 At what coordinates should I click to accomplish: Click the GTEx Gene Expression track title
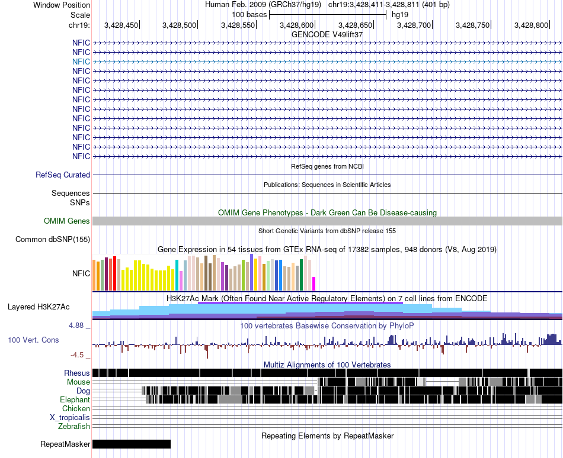[327, 249]
